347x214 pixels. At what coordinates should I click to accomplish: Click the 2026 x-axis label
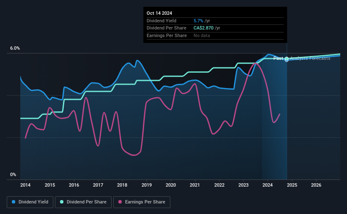tap(316, 185)
